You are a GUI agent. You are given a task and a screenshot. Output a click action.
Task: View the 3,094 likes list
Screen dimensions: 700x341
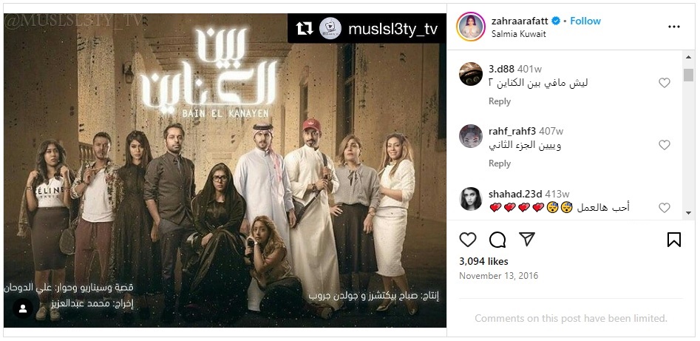(483, 261)
